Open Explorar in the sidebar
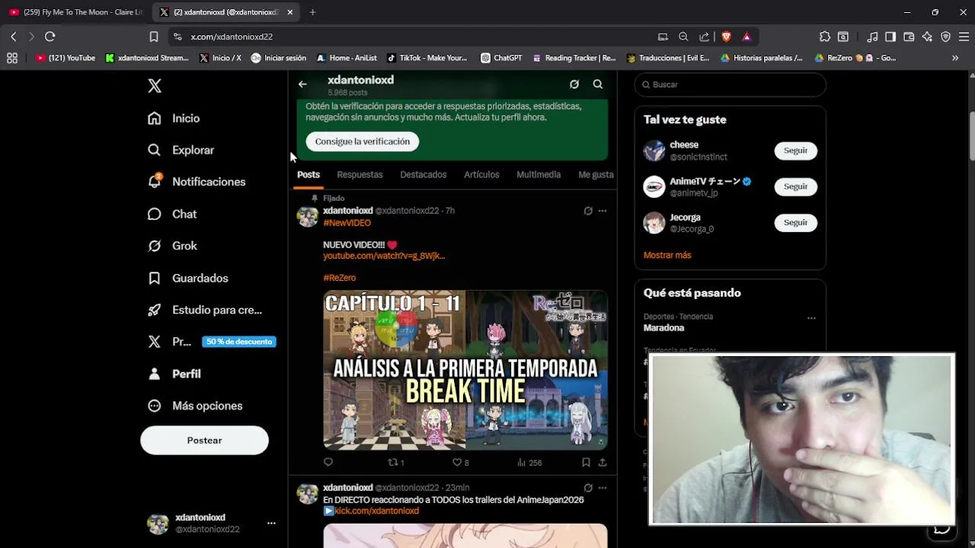 [181, 150]
